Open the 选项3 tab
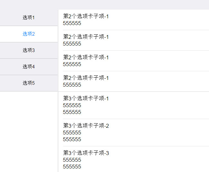The image size is (209, 172). click(x=29, y=50)
